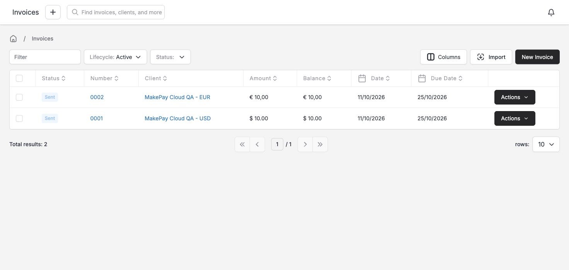The height and width of the screenshot is (270, 569).
Task: Sort by Number column arrows
Action: (116, 78)
